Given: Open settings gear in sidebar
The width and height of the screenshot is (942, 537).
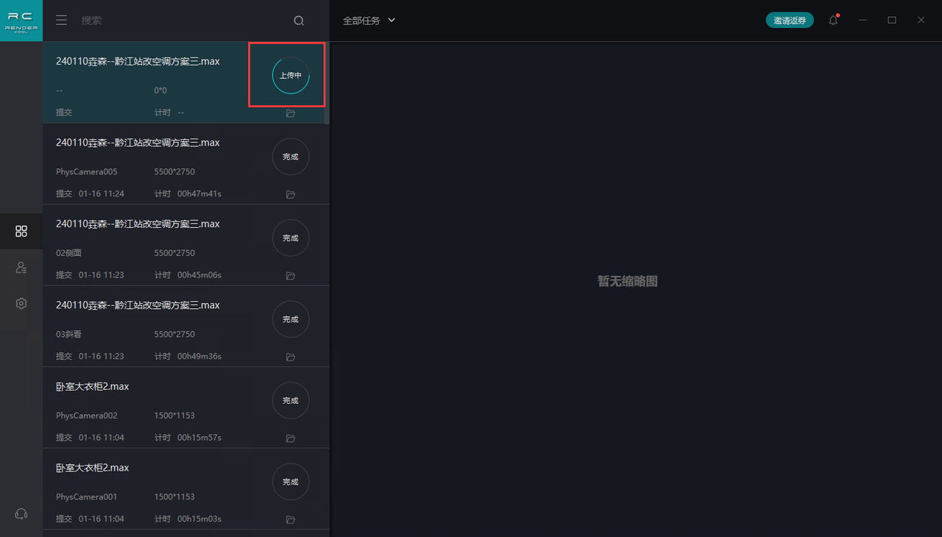Looking at the screenshot, I should point(21,304).
